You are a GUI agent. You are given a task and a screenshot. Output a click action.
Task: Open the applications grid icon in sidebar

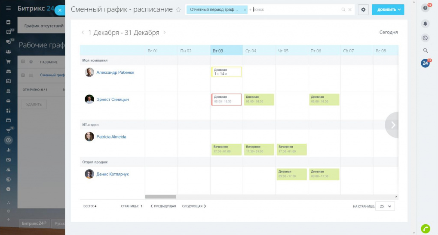[8, 111]
